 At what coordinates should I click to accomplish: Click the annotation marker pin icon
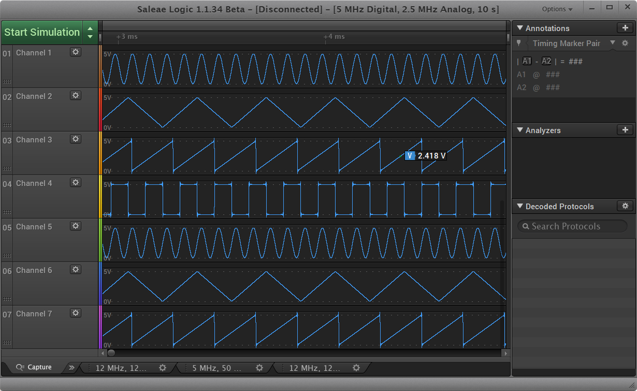click(519, 43)
